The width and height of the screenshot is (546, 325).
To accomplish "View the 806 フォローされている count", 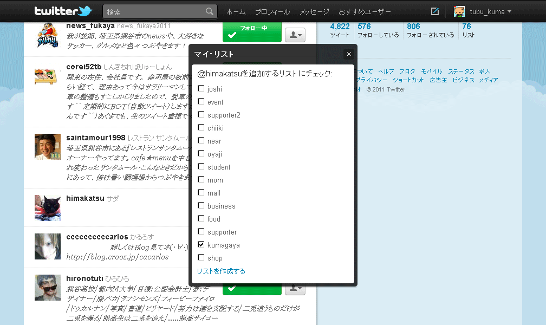I will pyautogui.click(x=431, y=30).
